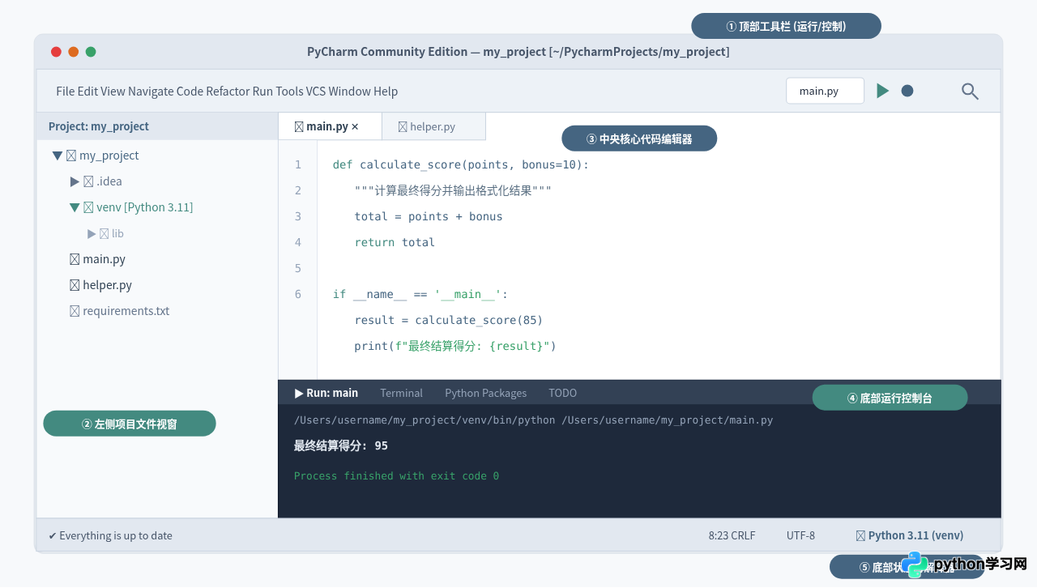
Task: Click the round debug/stop button in toolbar
Action: (x=907, y=91)
